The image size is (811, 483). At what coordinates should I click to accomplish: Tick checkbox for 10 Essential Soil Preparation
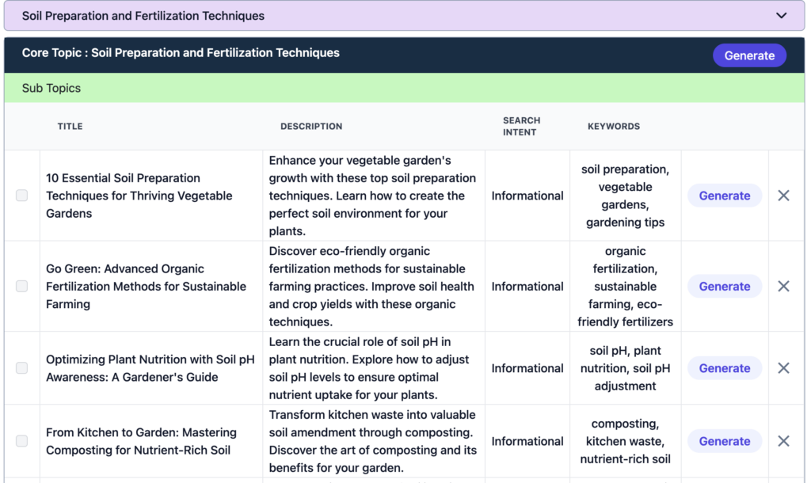tap(22, 196)
